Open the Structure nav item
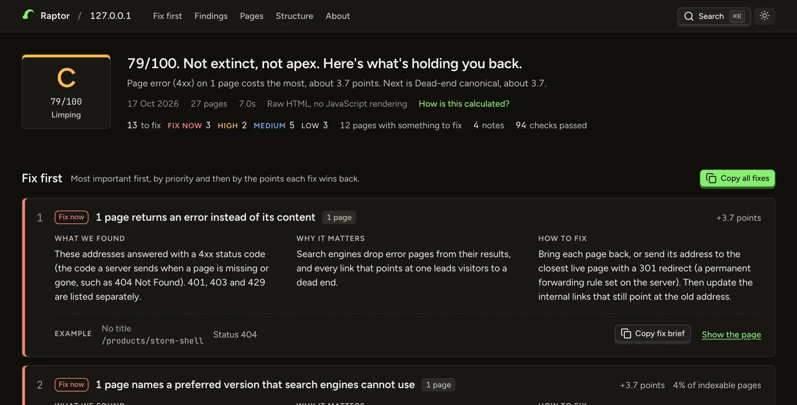 [294, 16]
